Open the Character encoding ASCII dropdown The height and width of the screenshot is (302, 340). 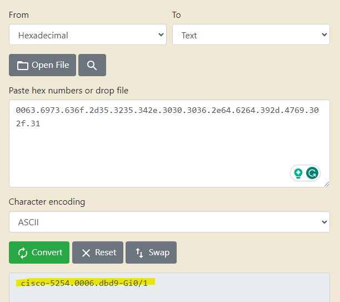pos(169,222)
